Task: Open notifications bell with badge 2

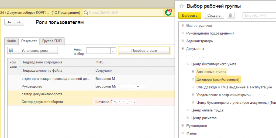Action: (x=168, y=12)
